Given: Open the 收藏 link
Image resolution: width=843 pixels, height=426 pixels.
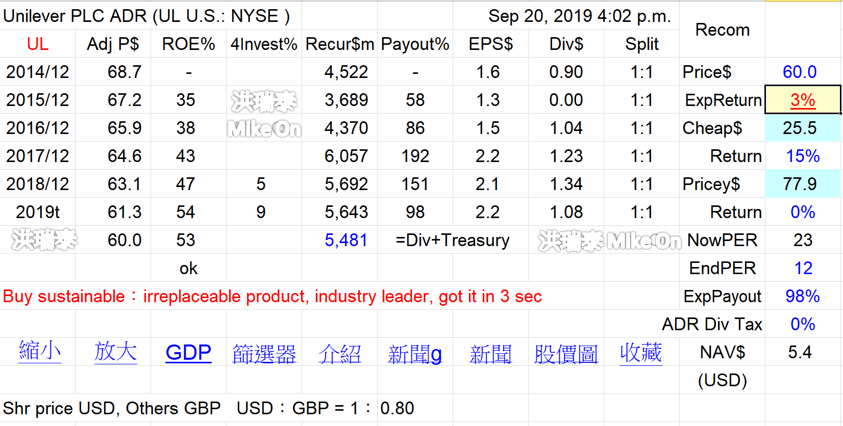Looking at the screenshot, I should [641, 352].
